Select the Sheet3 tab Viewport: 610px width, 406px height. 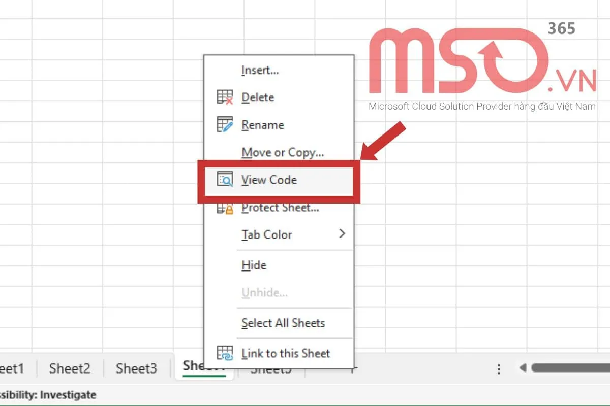(135, 368)
